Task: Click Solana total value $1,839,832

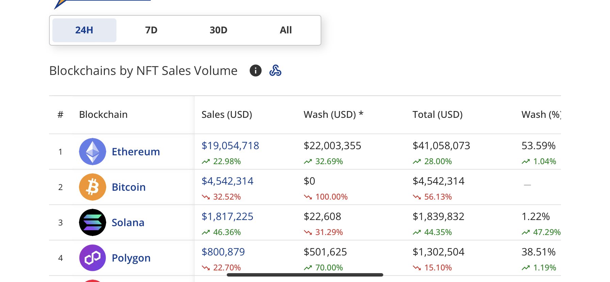Action: (438, 217)
